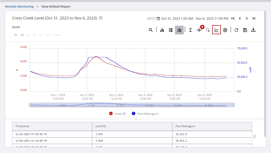This screenshot has height=153, width=271.
Task: Go to the next date range
Action: coord(247,18)
